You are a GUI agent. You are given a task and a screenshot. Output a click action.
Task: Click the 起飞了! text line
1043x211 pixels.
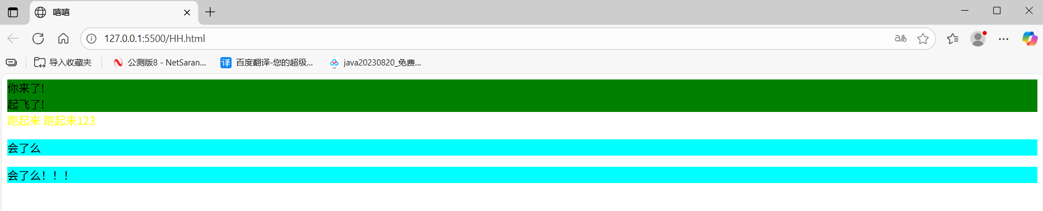click(26, 105)
